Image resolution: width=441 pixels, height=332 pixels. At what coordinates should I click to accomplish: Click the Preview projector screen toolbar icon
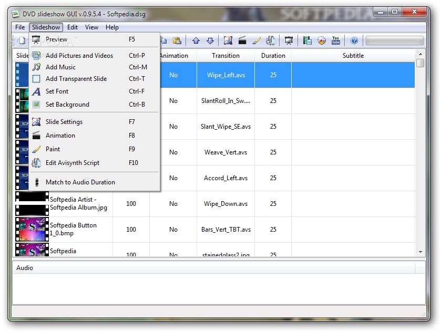coord(289,41)
